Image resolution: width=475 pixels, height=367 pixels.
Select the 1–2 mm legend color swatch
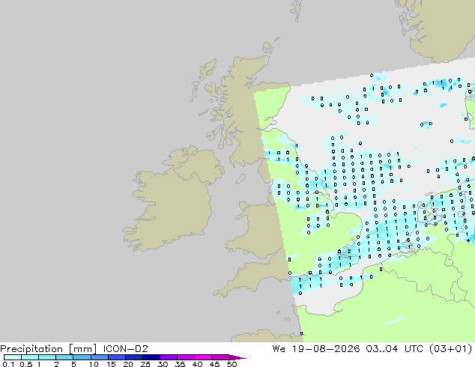tap(47, 357)
